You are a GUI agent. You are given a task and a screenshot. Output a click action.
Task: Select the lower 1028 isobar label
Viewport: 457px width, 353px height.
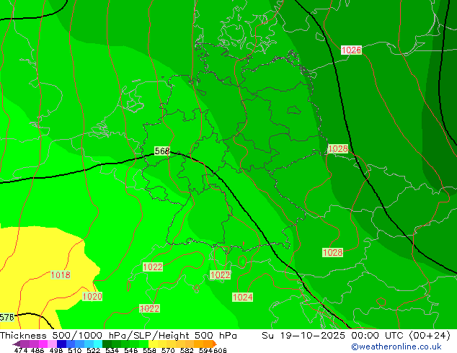pos(332,252)
